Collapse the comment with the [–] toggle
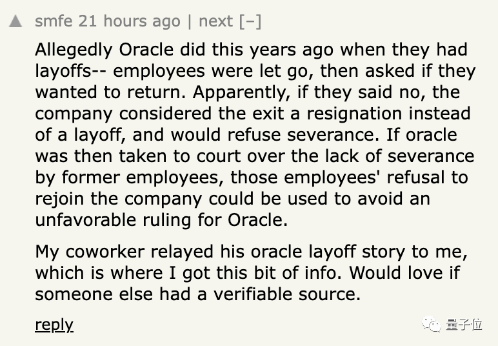This screenshot has width=498, height=346. (x=250, y=21)
